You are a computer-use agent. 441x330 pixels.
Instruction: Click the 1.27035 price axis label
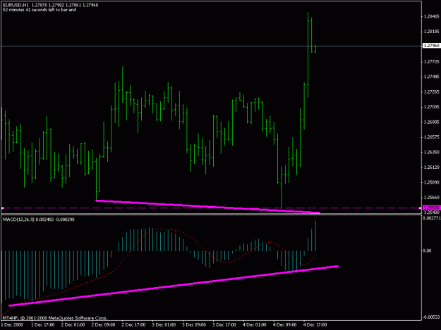(x=431, y=107)
